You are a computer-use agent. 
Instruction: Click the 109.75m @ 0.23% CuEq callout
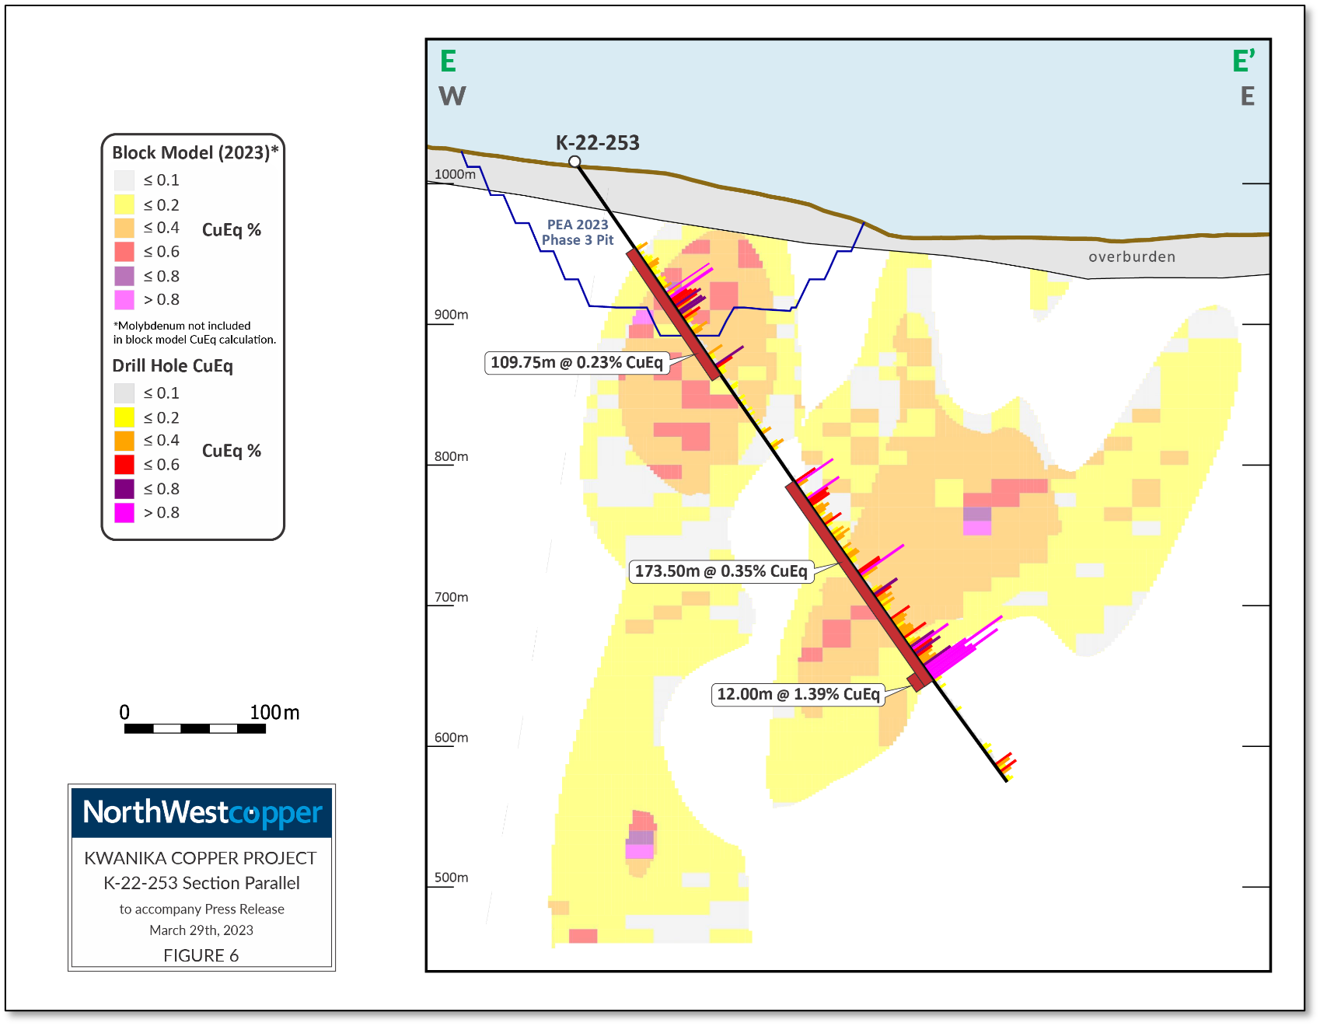click(577, 363)
